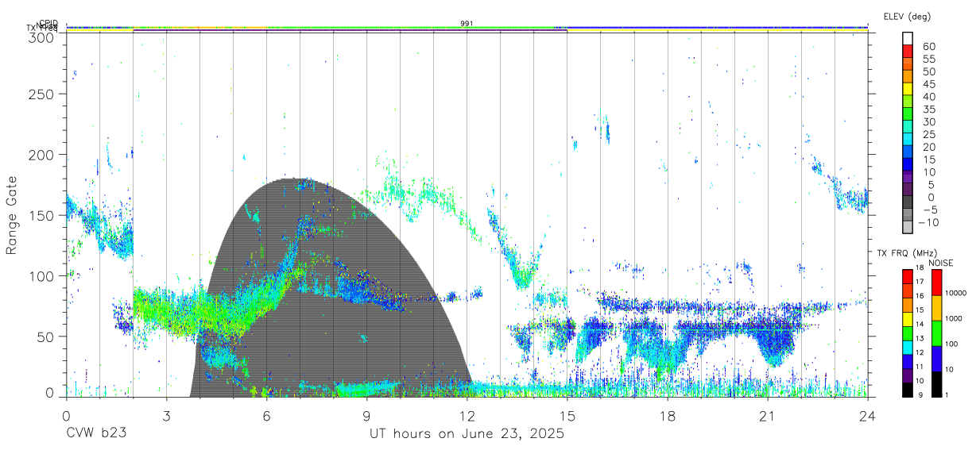Click the hour 3 label on UT axis
The image size is (976, 450).
(x=166, y=415)
